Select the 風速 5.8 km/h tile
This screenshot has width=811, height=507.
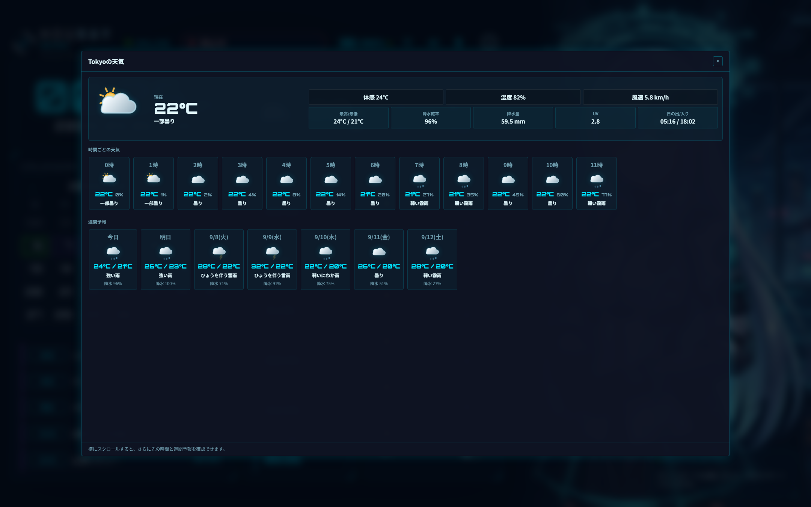[650, 97]
